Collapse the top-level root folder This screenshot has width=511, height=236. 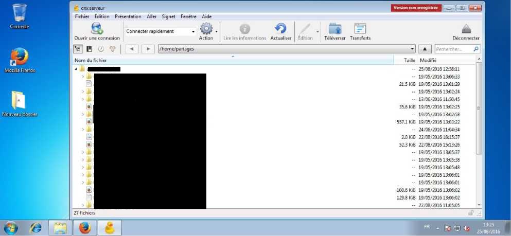point(76,69)
